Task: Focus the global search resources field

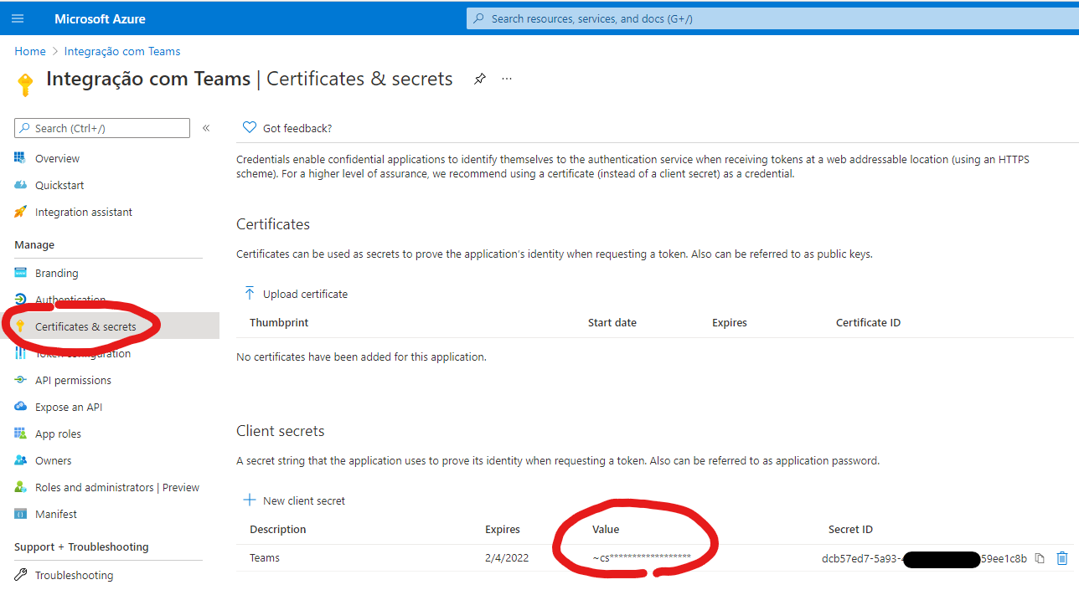Action: pyautogui.click(x=772, y=18)
